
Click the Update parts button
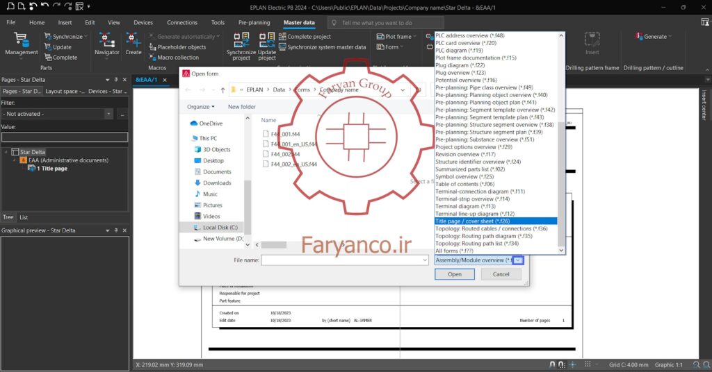pyautogui.click(x=58, y=47)
